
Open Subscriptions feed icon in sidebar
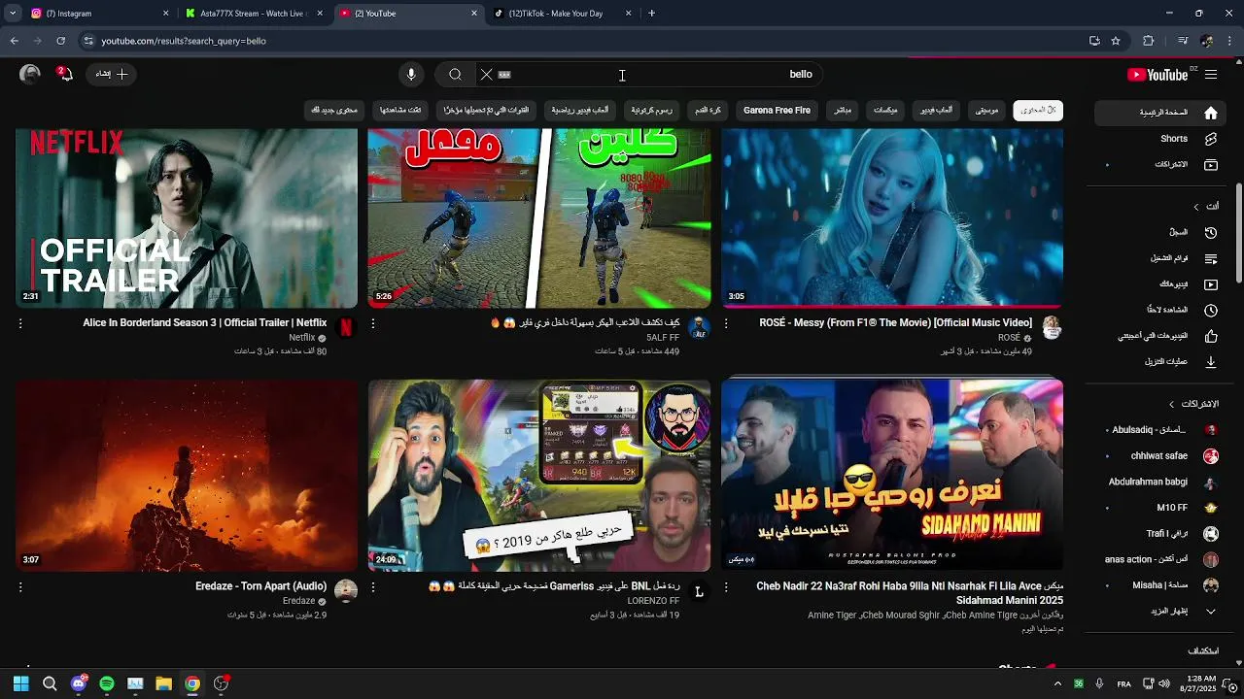click(x=1211, y=165)
